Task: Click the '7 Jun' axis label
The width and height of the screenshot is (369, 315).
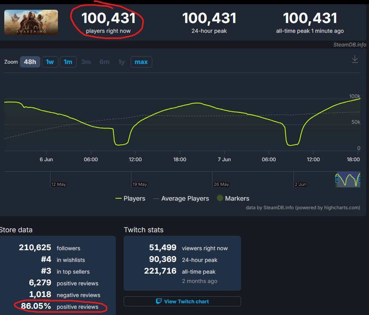Action: click(x=224, y=159)
